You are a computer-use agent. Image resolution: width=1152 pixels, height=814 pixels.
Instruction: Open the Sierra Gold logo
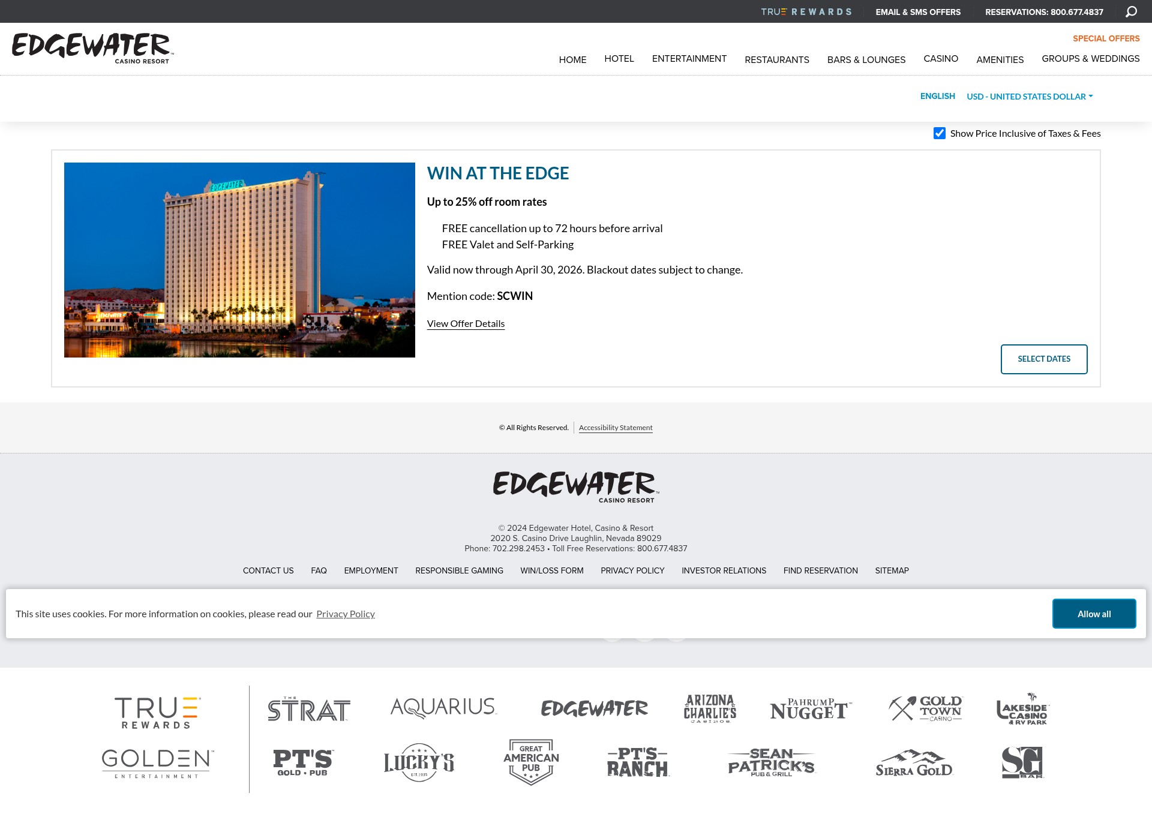point(914,763)
